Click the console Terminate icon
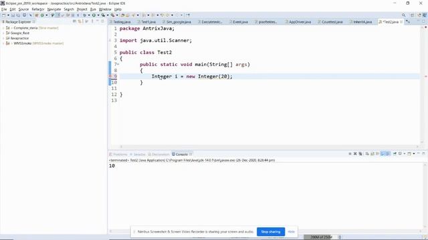428x240 pixels. click(x=350, y=154)
